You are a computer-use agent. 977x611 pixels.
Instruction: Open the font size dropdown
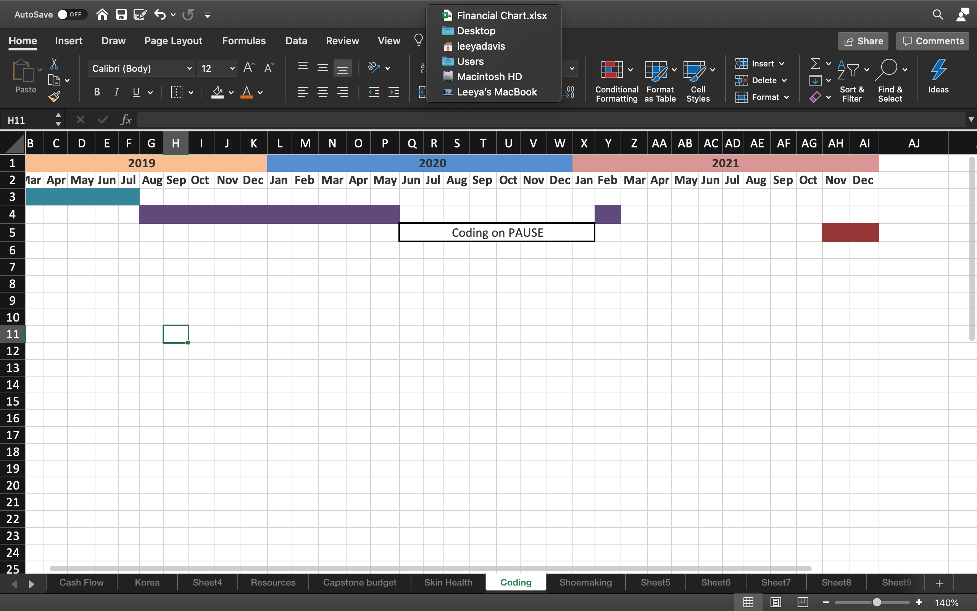pos(232,68)
